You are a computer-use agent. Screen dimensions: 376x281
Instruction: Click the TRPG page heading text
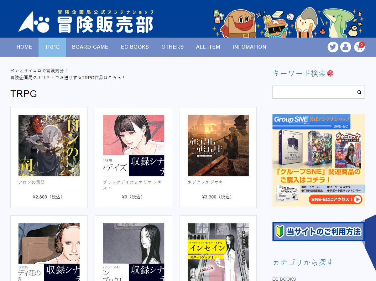click(24, 94)
